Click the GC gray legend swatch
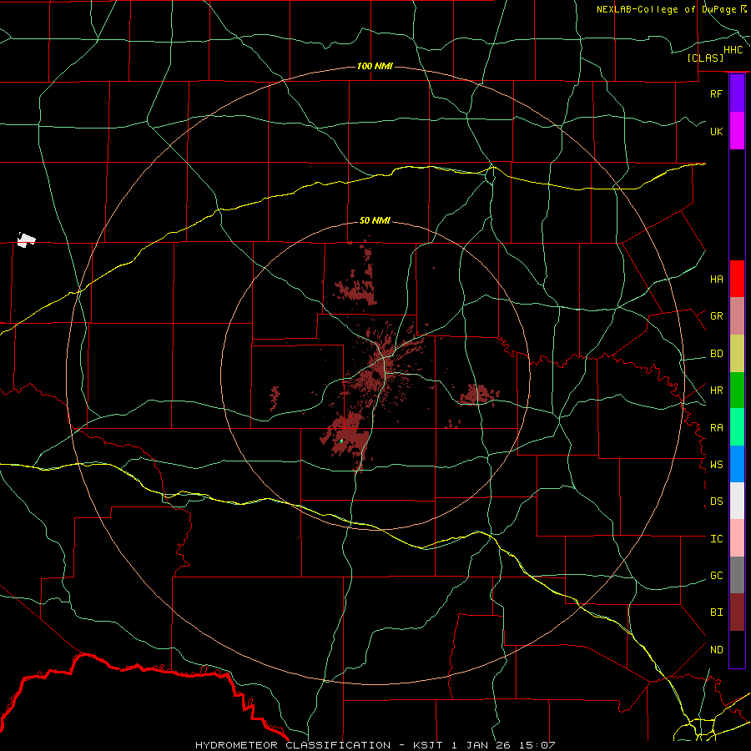 click(x=737, y=575)
